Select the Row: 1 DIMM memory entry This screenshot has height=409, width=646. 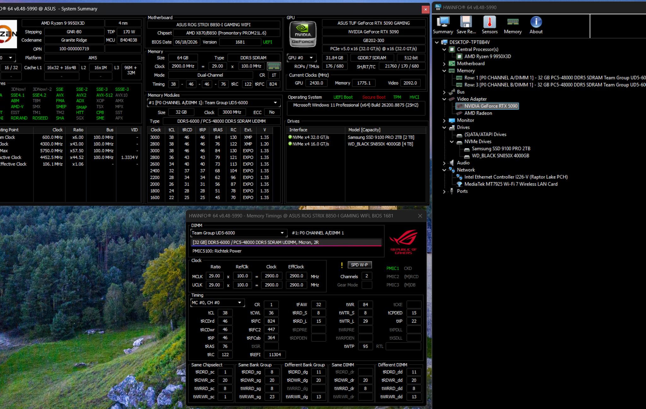point(555,78)
